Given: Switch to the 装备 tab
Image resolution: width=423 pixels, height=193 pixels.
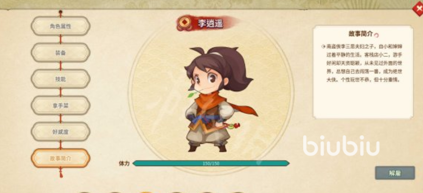Looking at the screenshot, I should point(61,53).
